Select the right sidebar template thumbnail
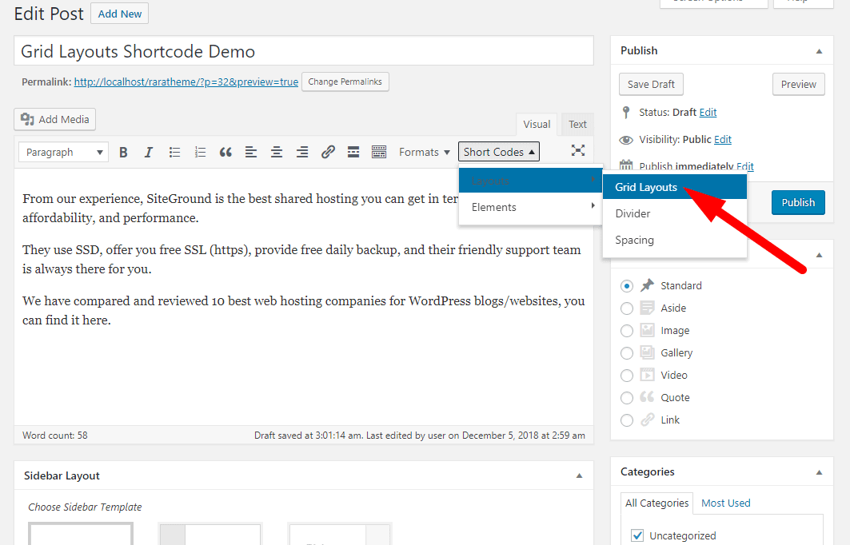 (x=339, y=534)
